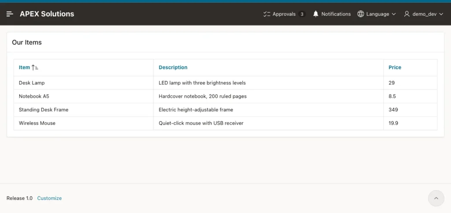This screenshot has height=213, width=451.
Task: Open the demo_dev account menu
Action: click(423, 14)
